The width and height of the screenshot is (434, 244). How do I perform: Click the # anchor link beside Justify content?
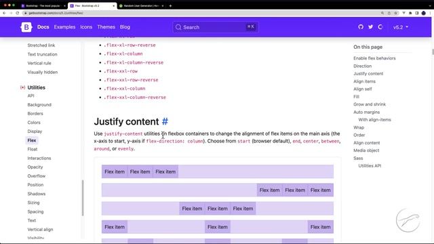[165, 121]
